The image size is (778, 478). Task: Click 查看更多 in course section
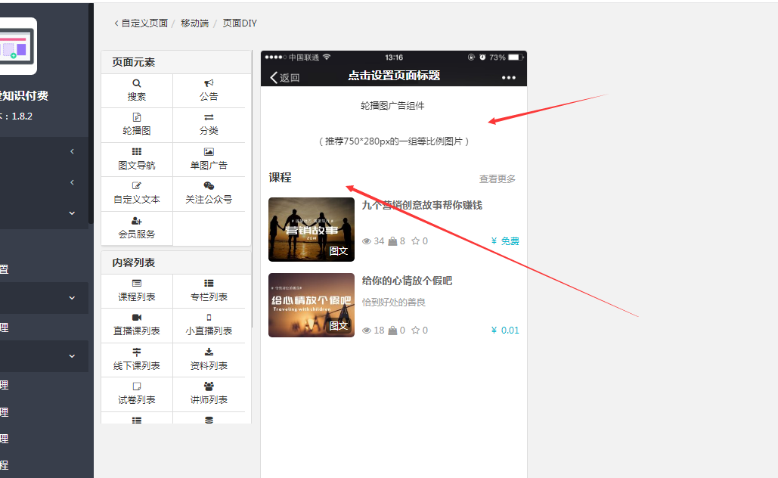click(497, 179)
